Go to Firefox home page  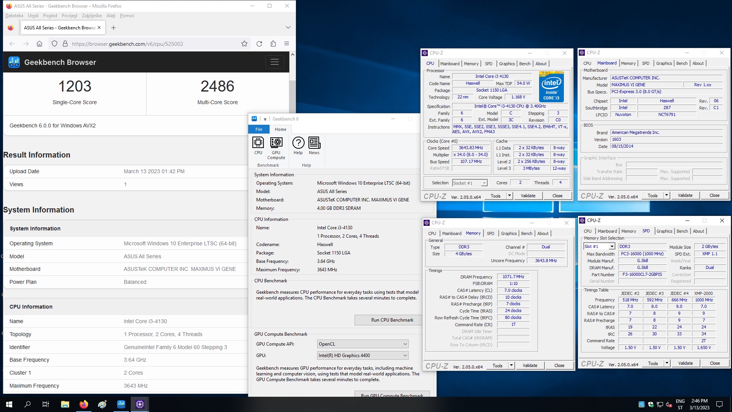point(39,44)
